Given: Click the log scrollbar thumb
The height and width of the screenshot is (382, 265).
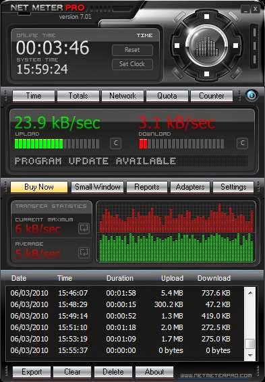Looking at the screenshot, I should pos(250,344).
